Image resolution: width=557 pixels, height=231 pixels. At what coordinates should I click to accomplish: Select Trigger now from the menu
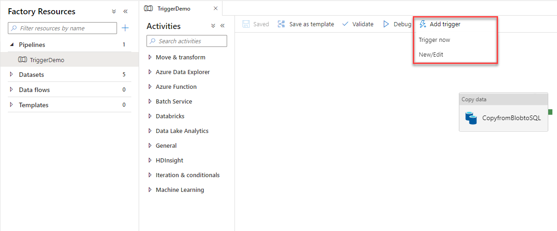[x=434, y=40]
